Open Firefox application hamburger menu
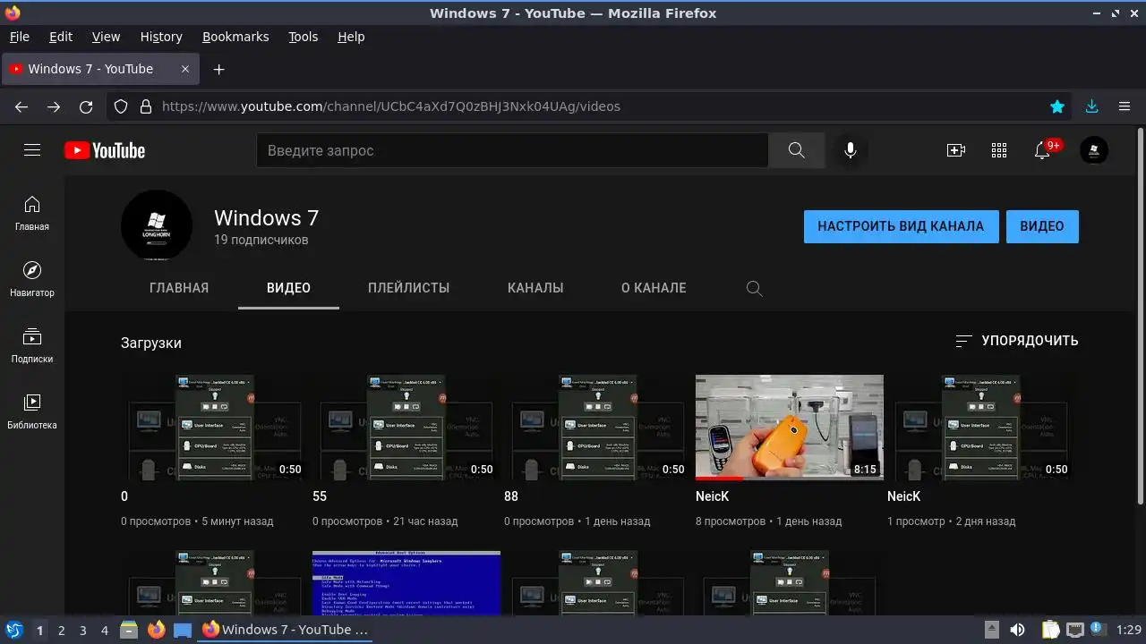This screenshot has width=1146, height=644. click(x=1125, y=106)
